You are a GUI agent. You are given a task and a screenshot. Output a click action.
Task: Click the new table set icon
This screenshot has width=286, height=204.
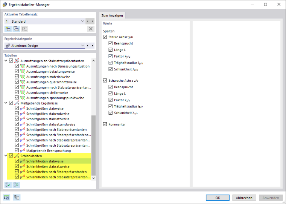pos(8,29)
